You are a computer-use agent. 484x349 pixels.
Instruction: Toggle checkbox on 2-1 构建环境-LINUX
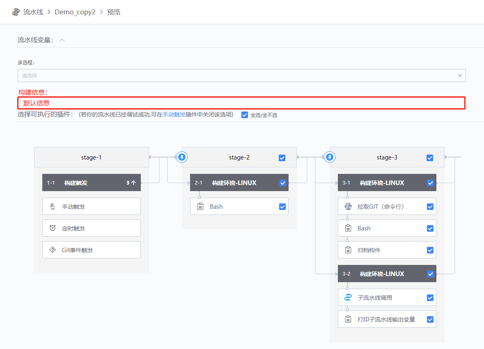[x=282, y=183]
